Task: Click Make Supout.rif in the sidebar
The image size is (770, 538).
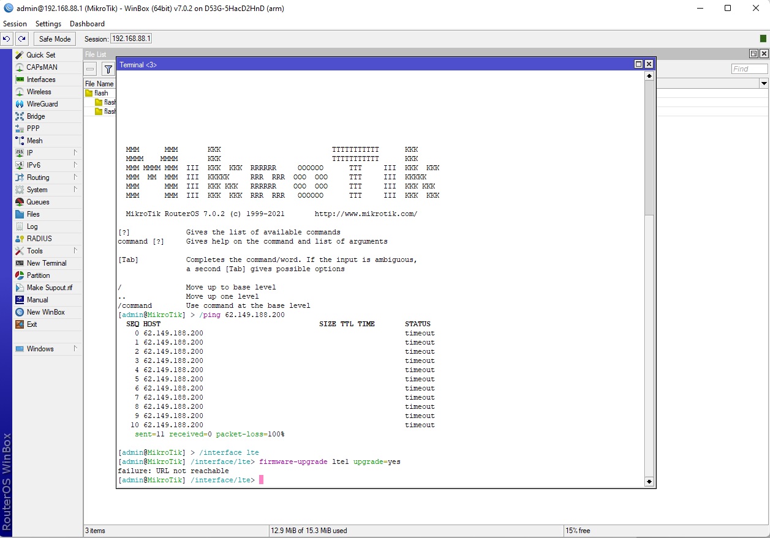Action: click(x=47, y=288)
